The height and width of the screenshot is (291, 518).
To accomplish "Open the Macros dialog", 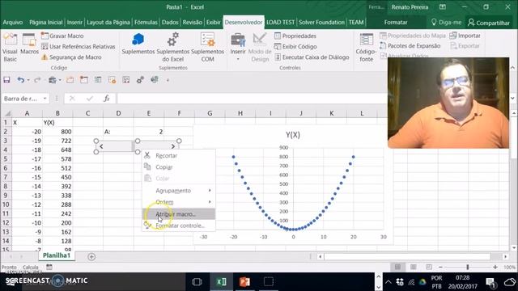I will click(x=29, y=44).
